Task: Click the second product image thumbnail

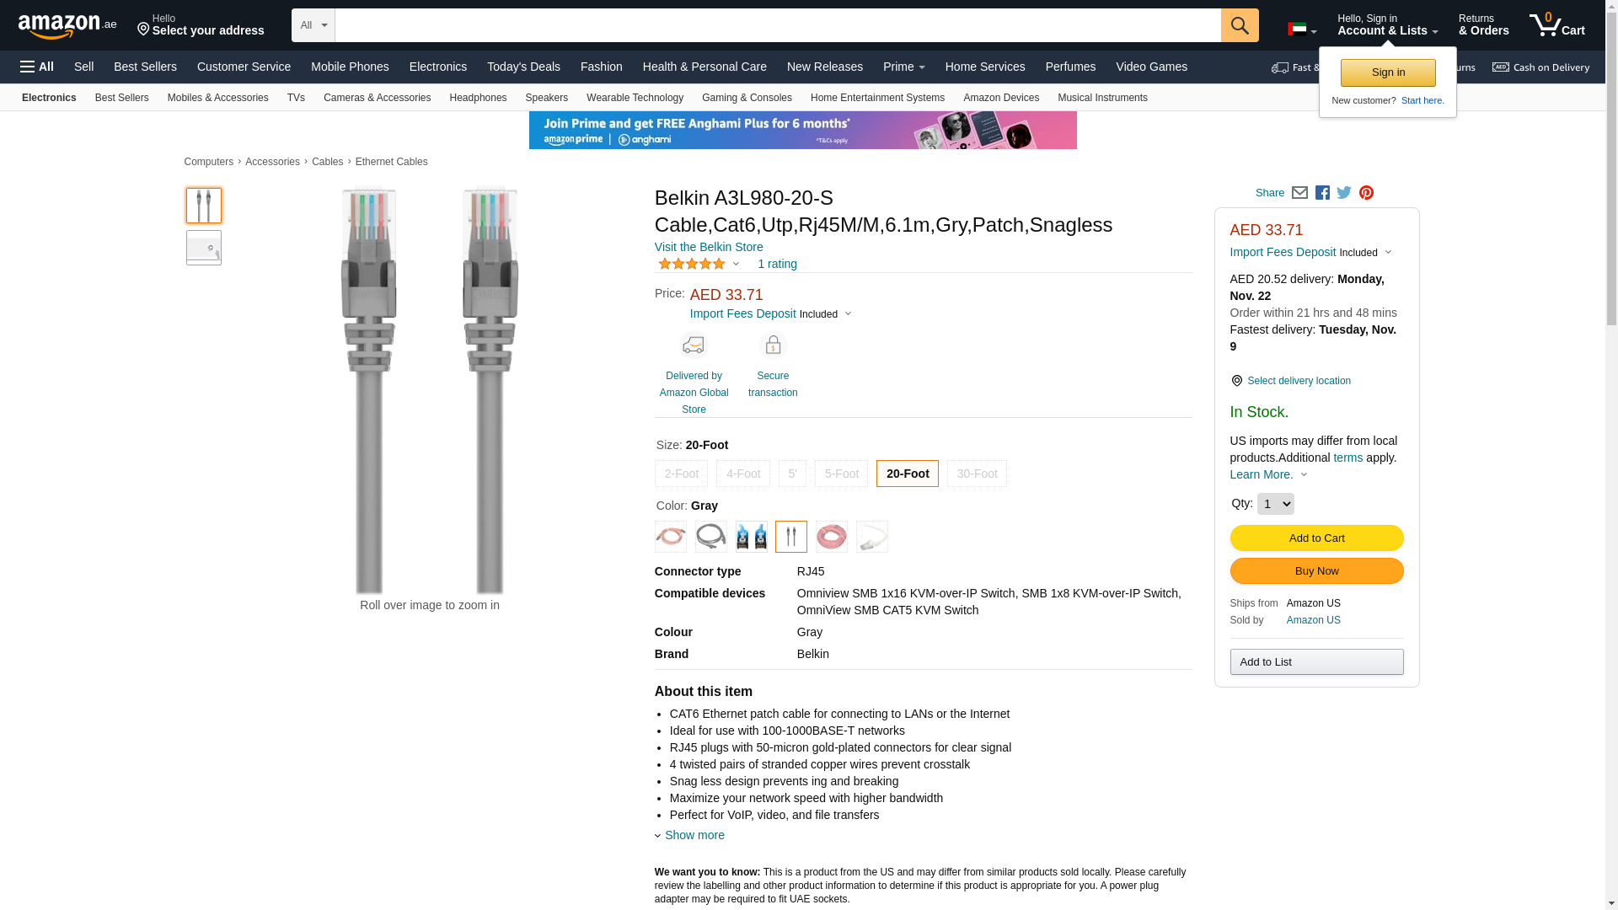Action: 204,248
